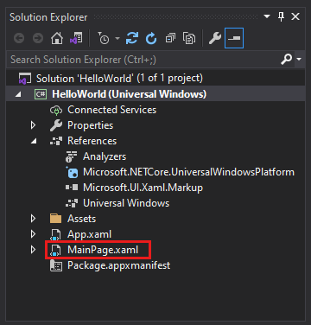The width and height of the screenshot is (311, 325).
Task: Click the wrench icon beside Properties node
Action: (x=56, y=125)
